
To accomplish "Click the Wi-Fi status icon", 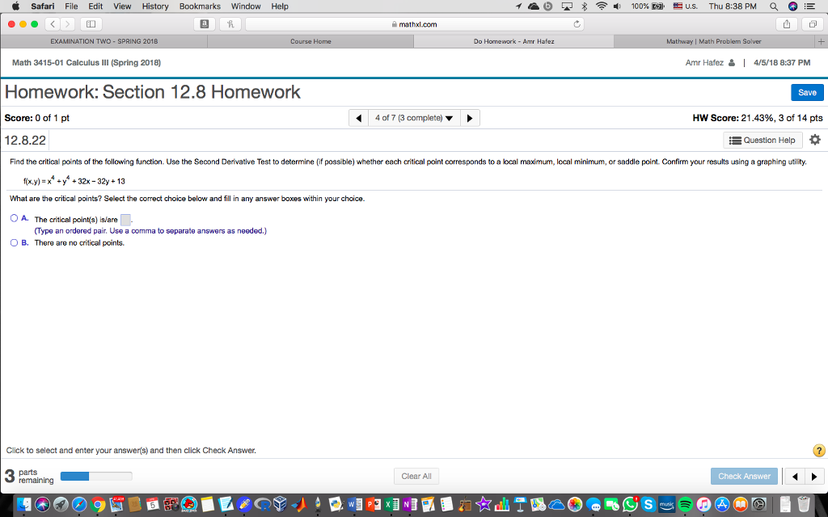I will click(x=601, y=6).
